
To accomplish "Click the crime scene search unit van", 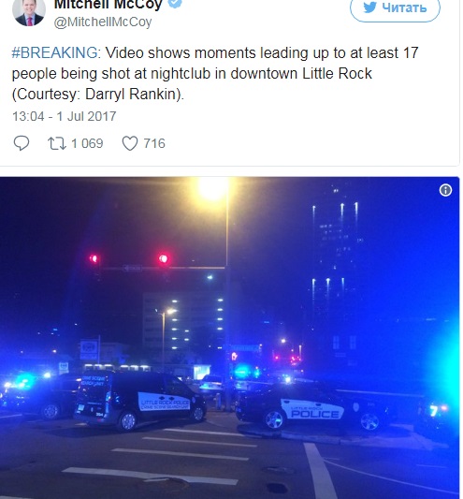I will point(140,401).
